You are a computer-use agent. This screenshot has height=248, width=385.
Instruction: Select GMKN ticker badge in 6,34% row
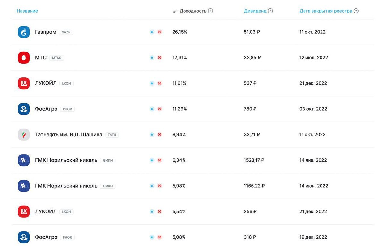108,161
